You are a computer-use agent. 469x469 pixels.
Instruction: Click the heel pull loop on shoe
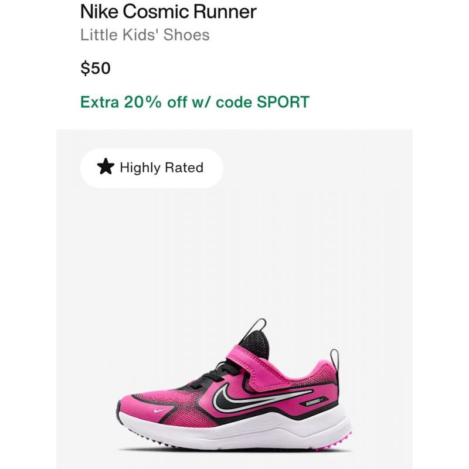coord(334,360)
